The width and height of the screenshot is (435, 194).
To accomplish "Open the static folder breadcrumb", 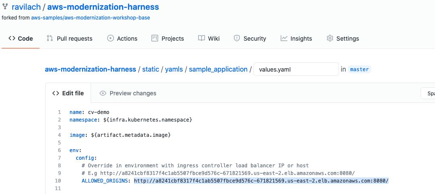I will (151, 69).
